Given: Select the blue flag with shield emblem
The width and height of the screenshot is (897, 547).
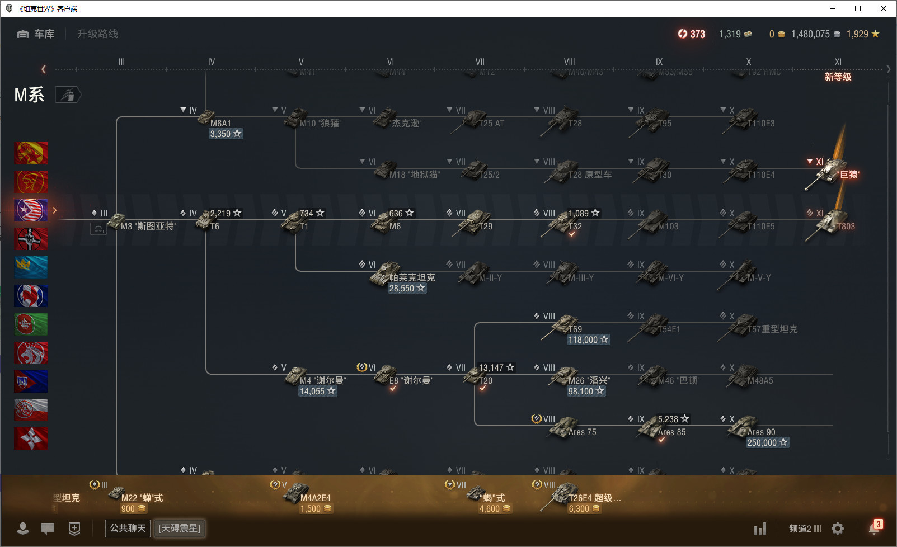Looking at the screenshot, I should pos(31,381).
